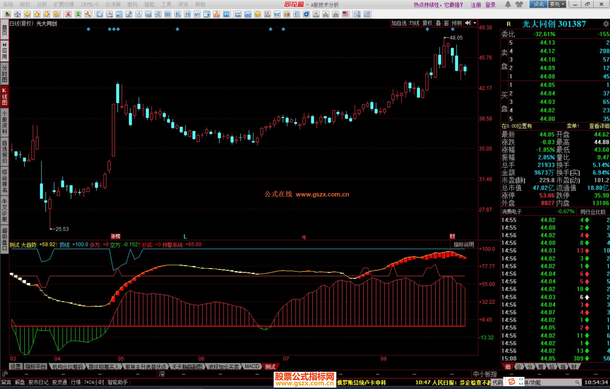Toggle 复权 price adjustment on chart
This screenshot has height=389, width=610.
coord(427,23)
